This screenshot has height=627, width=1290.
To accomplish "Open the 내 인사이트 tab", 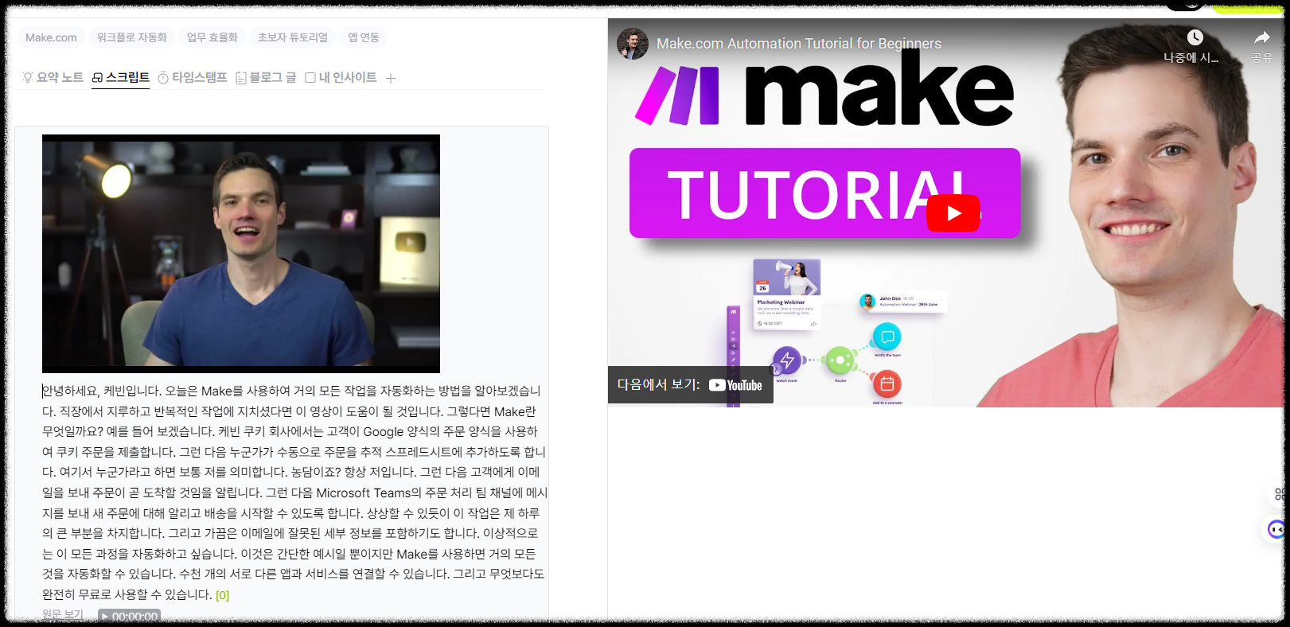I will click(x=341, y=77).
